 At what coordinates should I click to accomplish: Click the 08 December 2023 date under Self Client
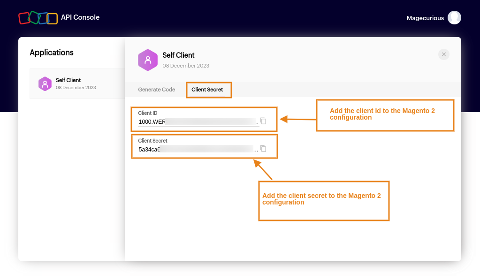(x=186, y=66)
